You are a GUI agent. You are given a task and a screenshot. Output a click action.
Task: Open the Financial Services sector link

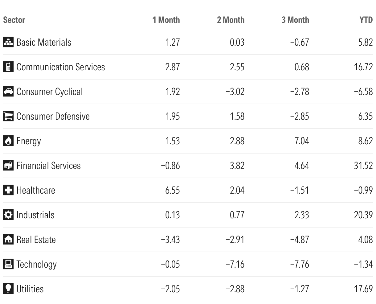pyautogui.click(x=48, y=166)
